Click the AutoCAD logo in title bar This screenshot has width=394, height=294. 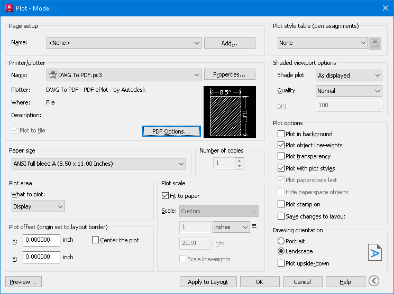[9, 8]
